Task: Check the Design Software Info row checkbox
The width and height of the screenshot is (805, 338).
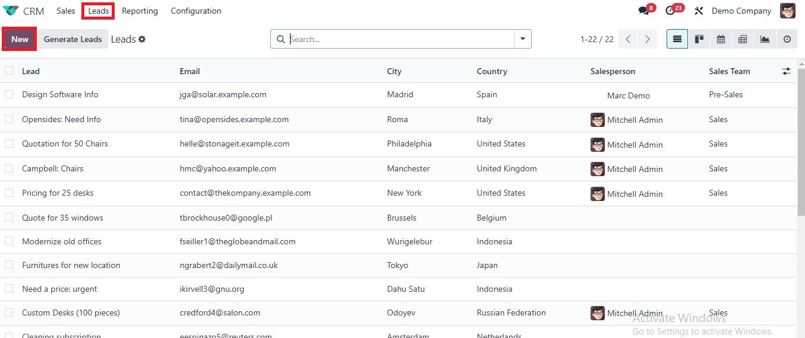Action: click(9, 94)
